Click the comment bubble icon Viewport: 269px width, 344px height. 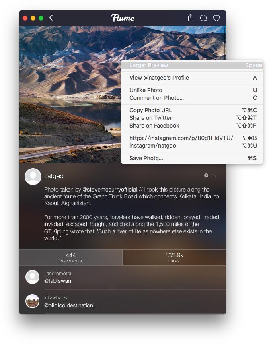coord(203,18)
